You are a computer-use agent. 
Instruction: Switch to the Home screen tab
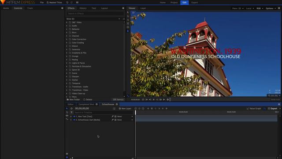click(163, 3)
